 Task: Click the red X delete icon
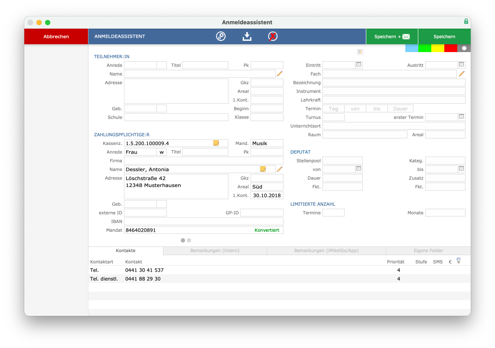coord(273,36)
